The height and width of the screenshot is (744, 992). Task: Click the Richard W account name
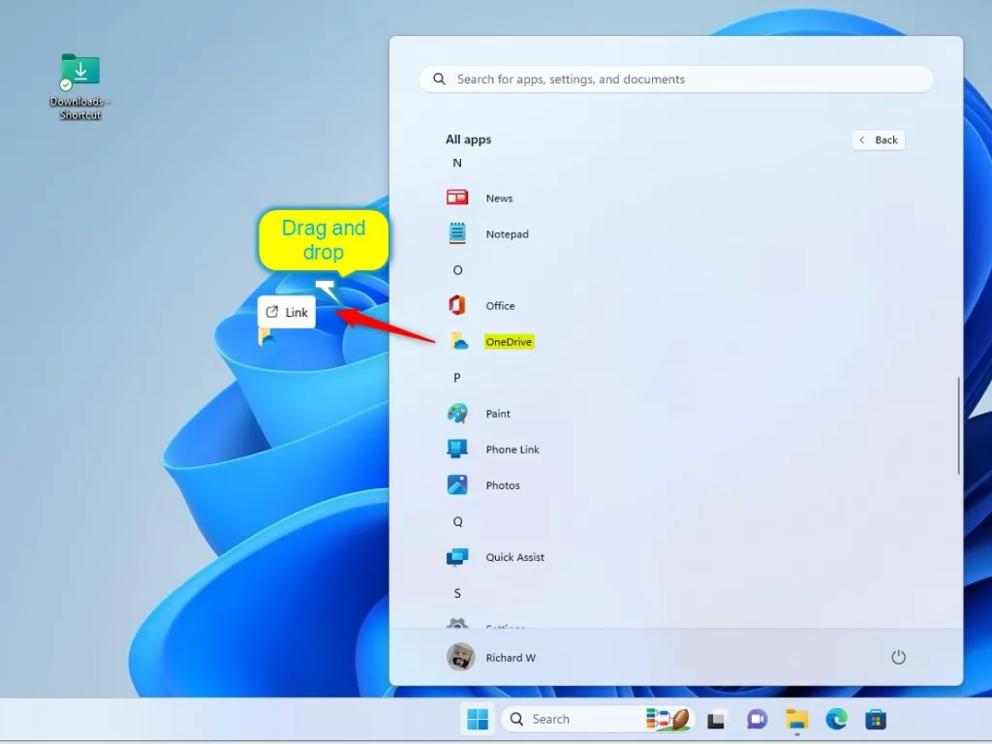(x=511, y=658)
